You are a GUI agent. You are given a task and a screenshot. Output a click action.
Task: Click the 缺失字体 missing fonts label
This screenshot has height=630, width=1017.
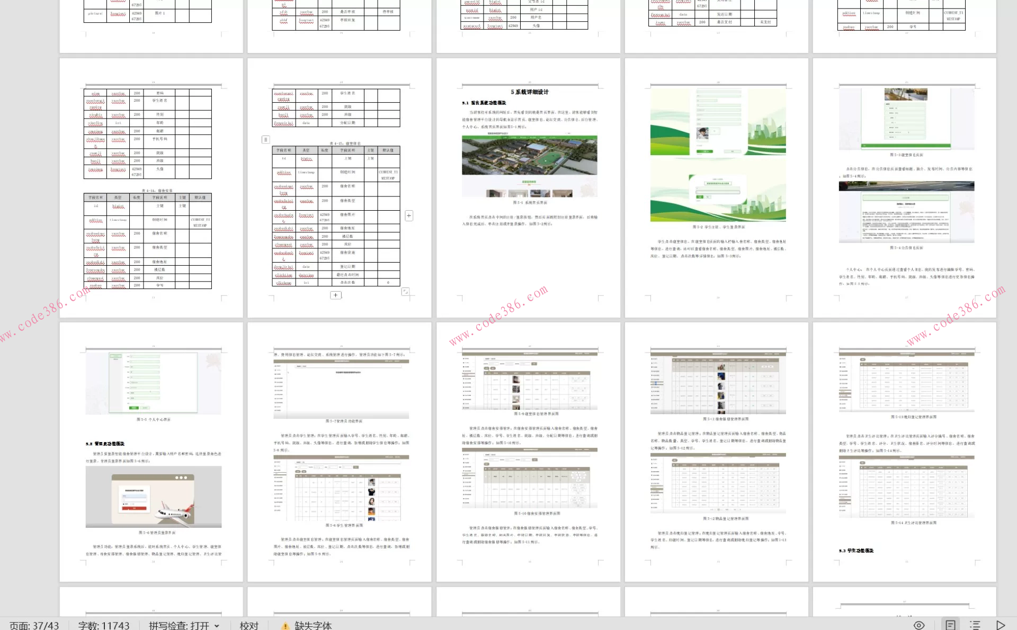[x=313, y=626]
